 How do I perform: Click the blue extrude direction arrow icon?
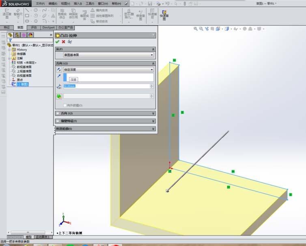(x=59, y=76)
